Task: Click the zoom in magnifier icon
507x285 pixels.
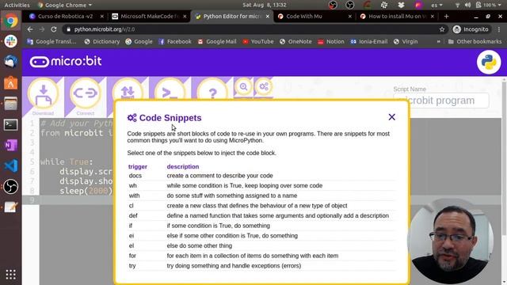Action: 243,86
